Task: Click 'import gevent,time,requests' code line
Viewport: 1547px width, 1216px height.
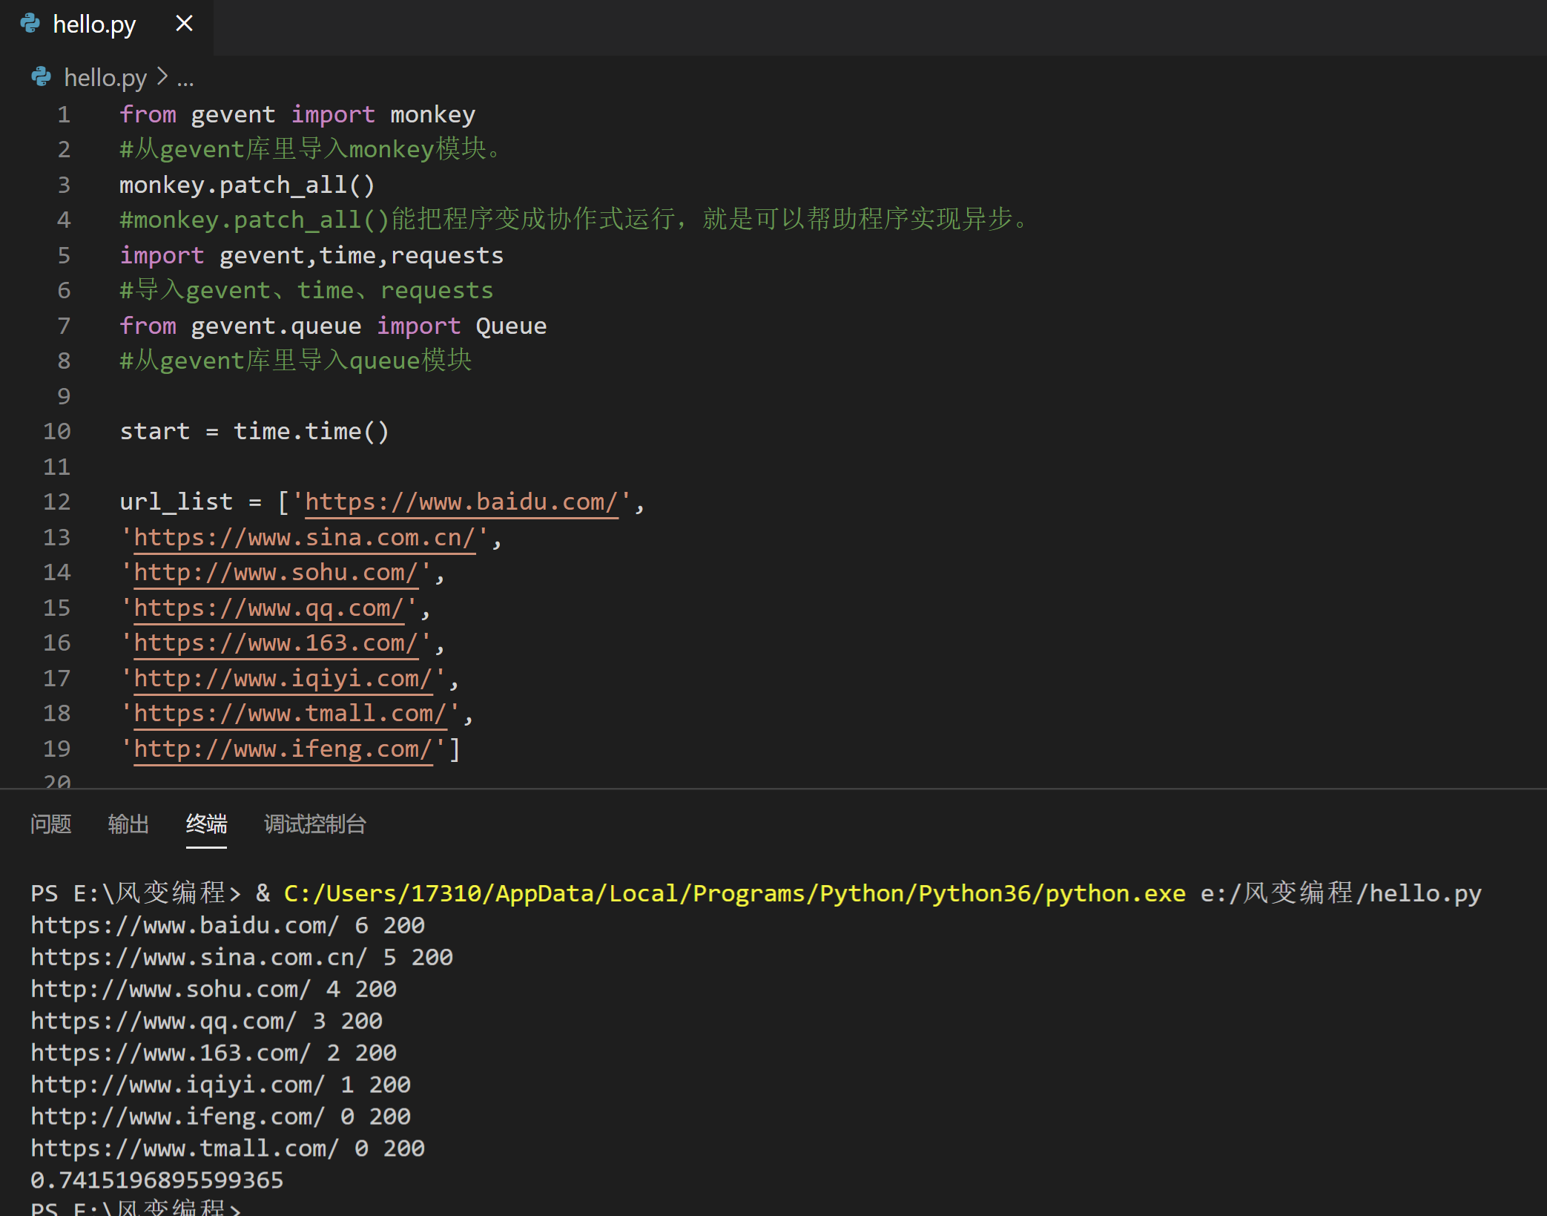Action: (x=311, y=255)
